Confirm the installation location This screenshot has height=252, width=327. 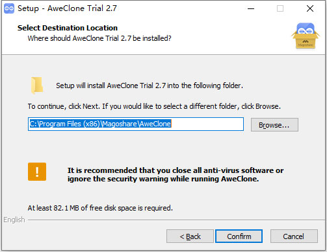[x=239, y=236]
